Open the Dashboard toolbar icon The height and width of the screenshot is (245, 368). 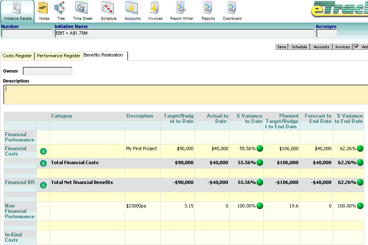pyautogui.click(x=232, y=11)
